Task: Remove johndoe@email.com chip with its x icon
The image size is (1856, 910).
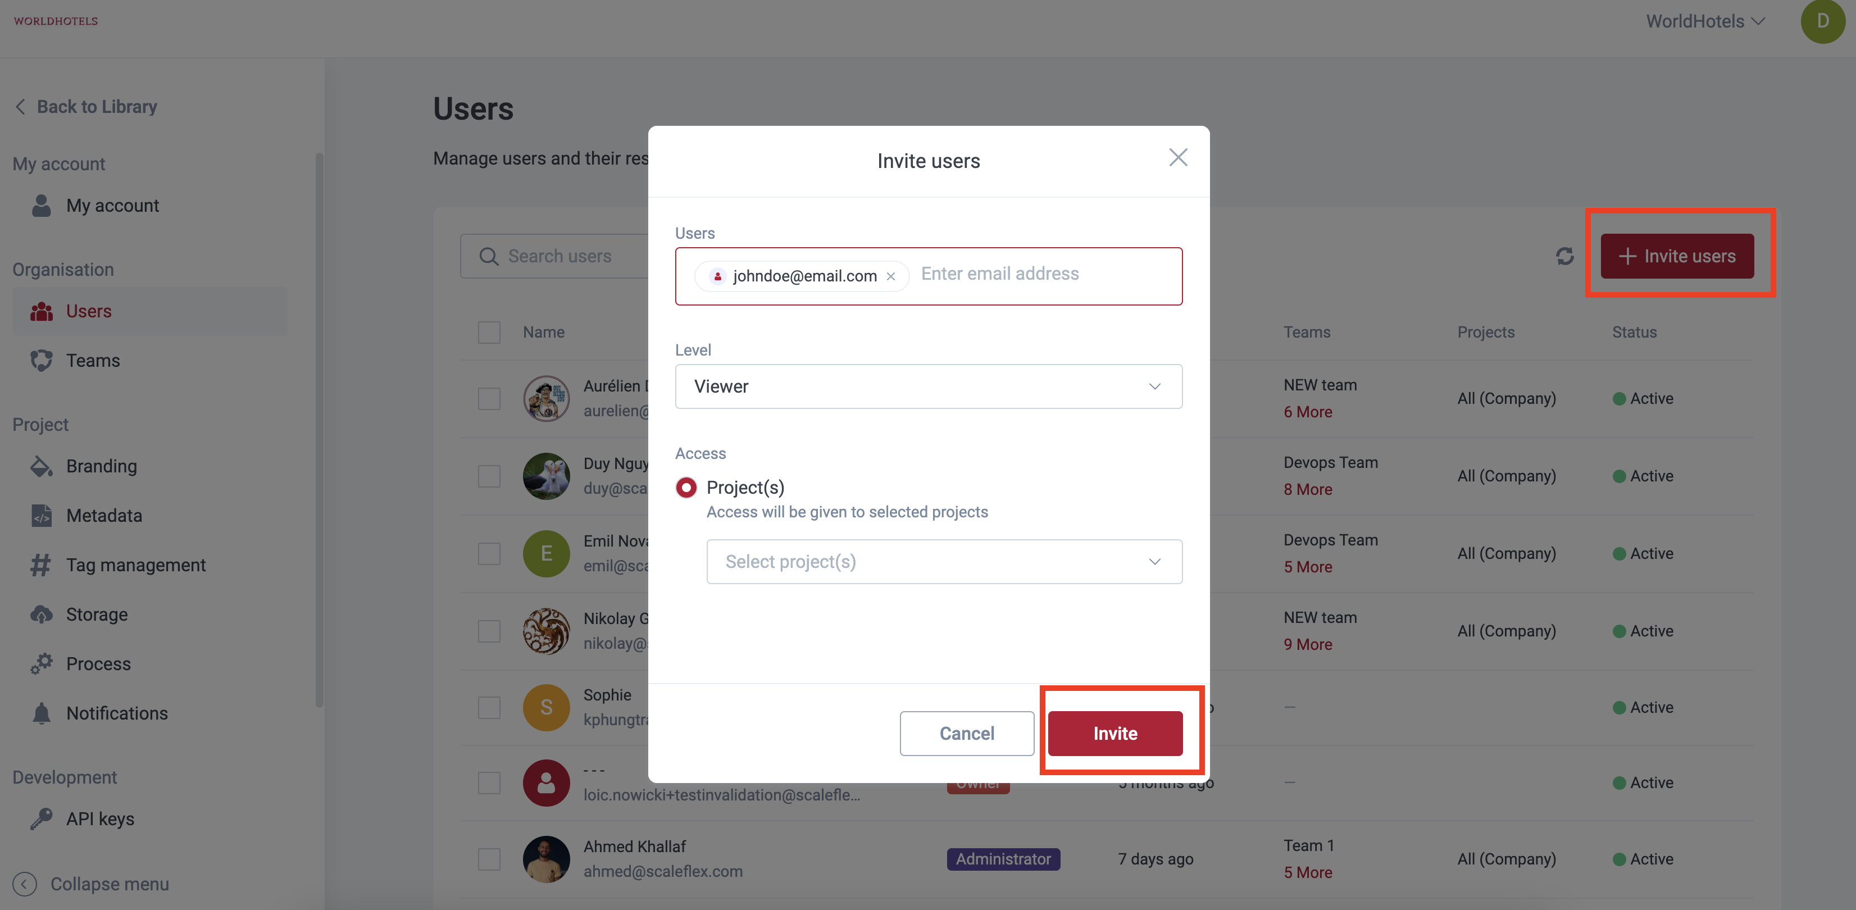Action: [890, 277]
